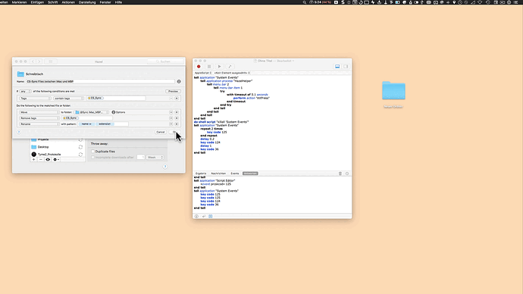Enable the 'Duplicate files' checkbox

point(93,152)
